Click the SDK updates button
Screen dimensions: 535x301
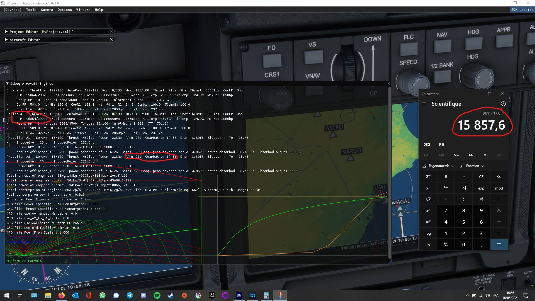[x=522, y=10]
